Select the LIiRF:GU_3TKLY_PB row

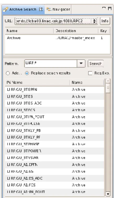pos(55,130)
